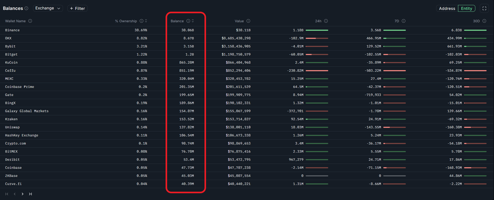Click the 661.93M 30D change for Bybit
Image resolution: width=494 pixels, height=200 pixels.
pos(455,46)
